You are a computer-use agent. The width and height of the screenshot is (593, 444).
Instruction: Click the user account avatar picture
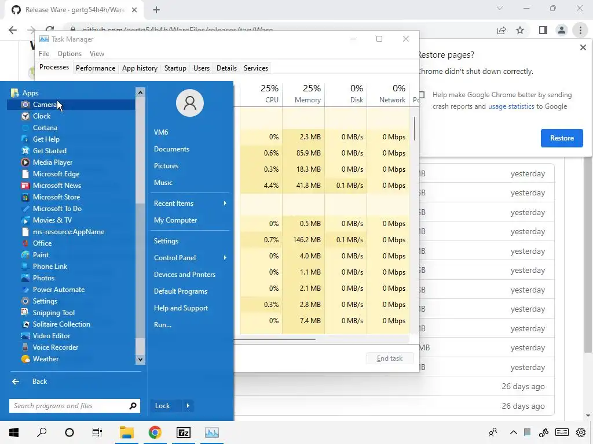pos(190,103)
